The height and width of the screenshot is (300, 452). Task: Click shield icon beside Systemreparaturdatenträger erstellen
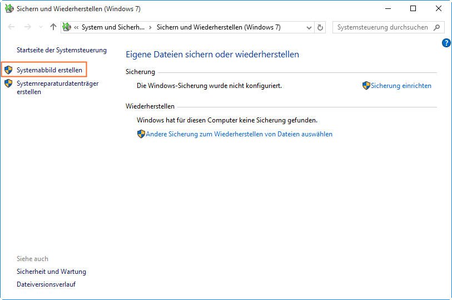[x=8, y=83]
